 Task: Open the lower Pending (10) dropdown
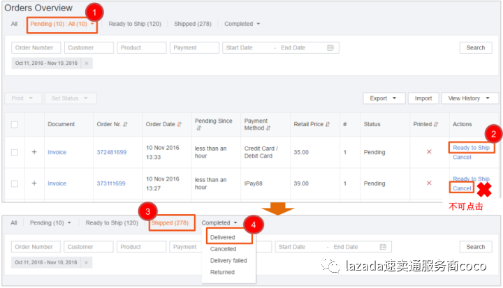coord(50,223)
